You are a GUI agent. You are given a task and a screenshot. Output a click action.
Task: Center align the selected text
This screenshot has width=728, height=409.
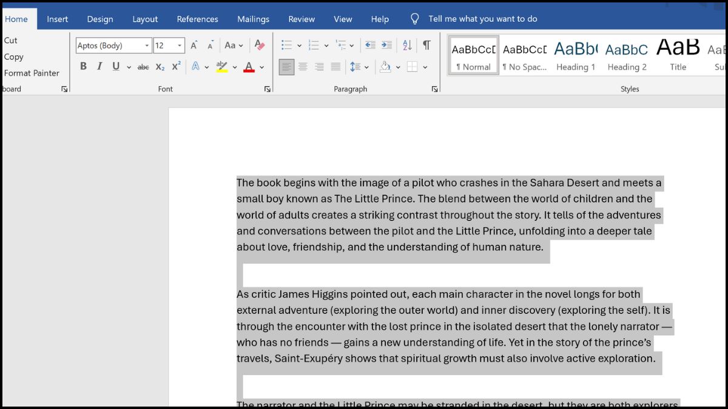pyautogui.click(x=303, y=67)
